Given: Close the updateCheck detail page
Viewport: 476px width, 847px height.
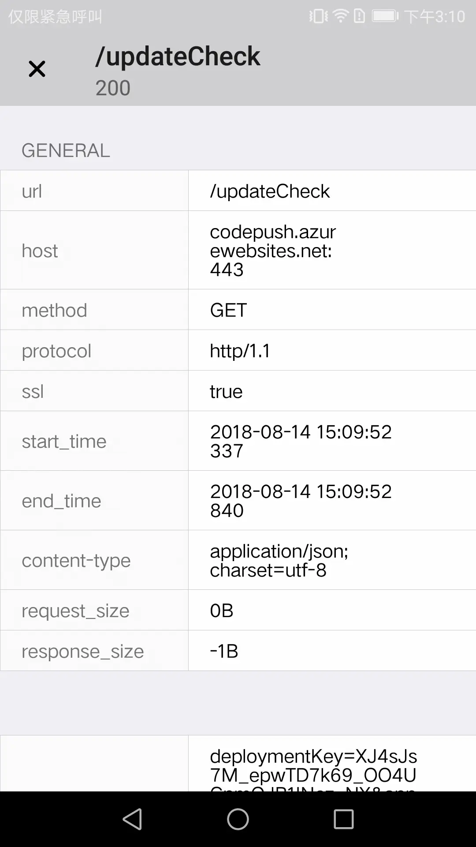Looking at the screenshot, I should click(x=37, y=69).
